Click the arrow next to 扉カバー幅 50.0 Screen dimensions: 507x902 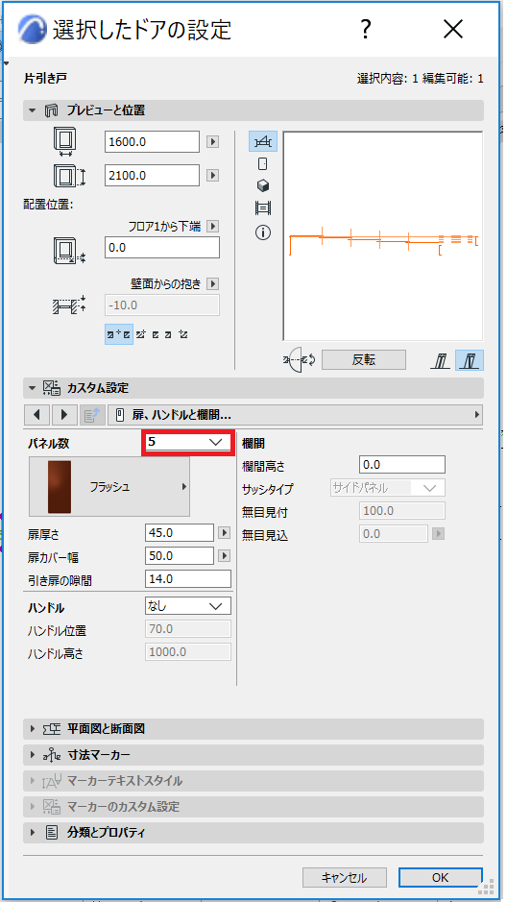point(225,556)
